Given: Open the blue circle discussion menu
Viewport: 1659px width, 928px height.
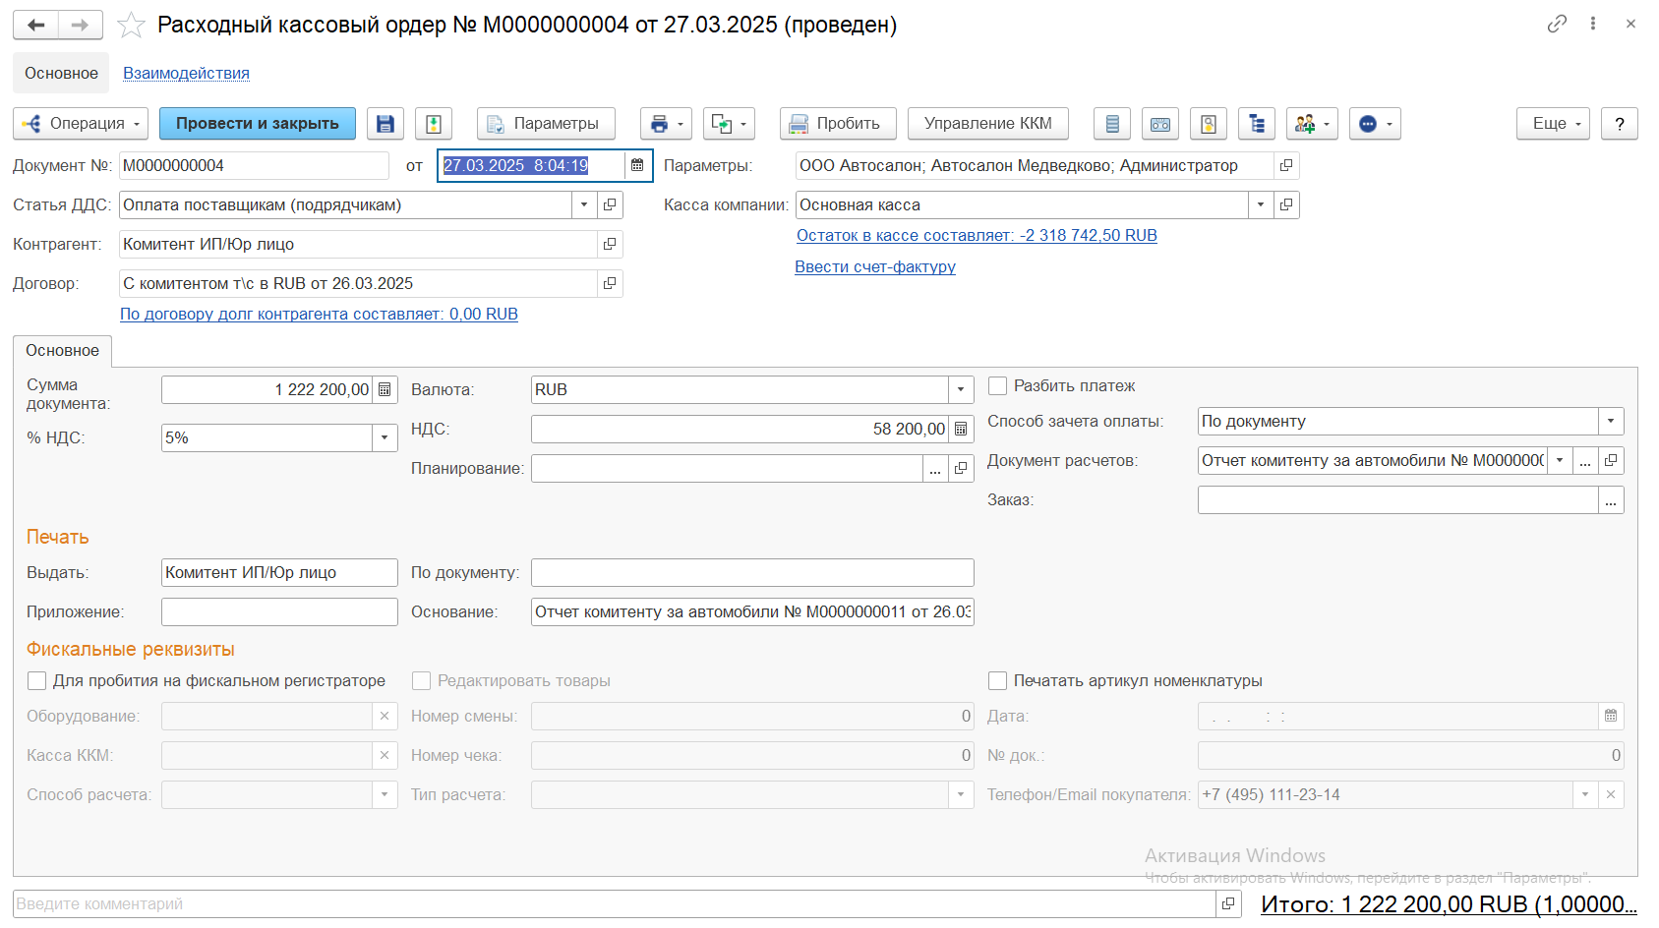Looking at the screenshot, I should tap(1375, 124).
